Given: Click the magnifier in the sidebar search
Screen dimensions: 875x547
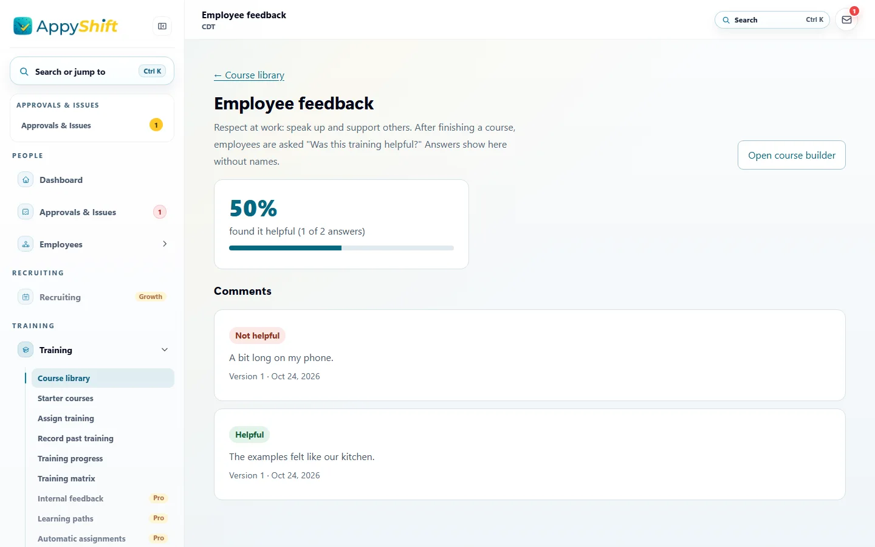Looking at the screenshot, I should point(24,72).
